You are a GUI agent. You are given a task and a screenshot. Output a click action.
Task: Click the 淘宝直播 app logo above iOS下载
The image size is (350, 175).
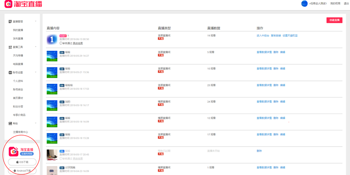click(x=14, y=152)
